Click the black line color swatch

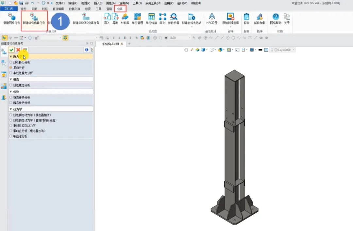tap(260, 50)
